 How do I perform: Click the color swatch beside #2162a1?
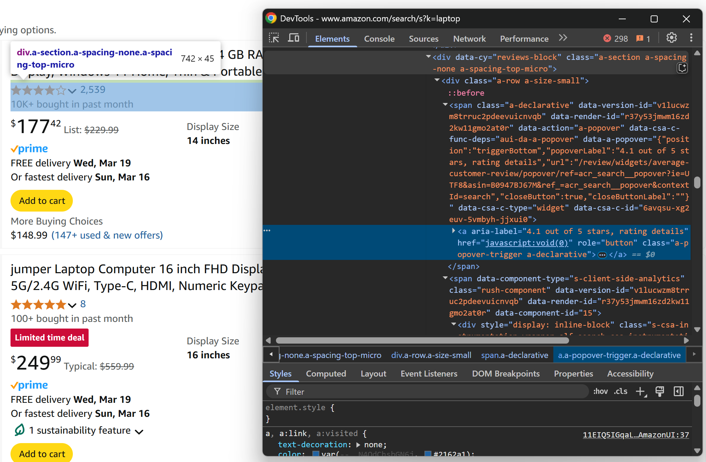(x=428, y=454)
